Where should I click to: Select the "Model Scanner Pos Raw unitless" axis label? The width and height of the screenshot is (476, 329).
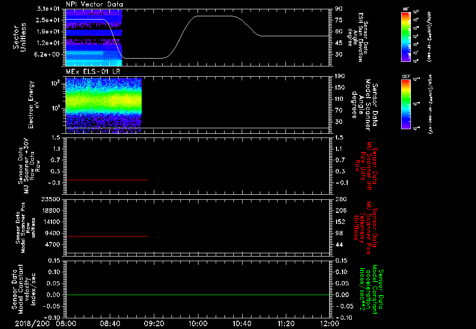26,228
